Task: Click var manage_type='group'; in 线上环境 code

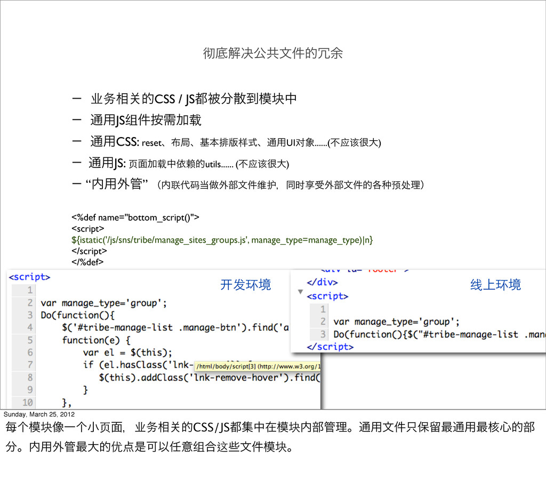Action: (396, 322)
